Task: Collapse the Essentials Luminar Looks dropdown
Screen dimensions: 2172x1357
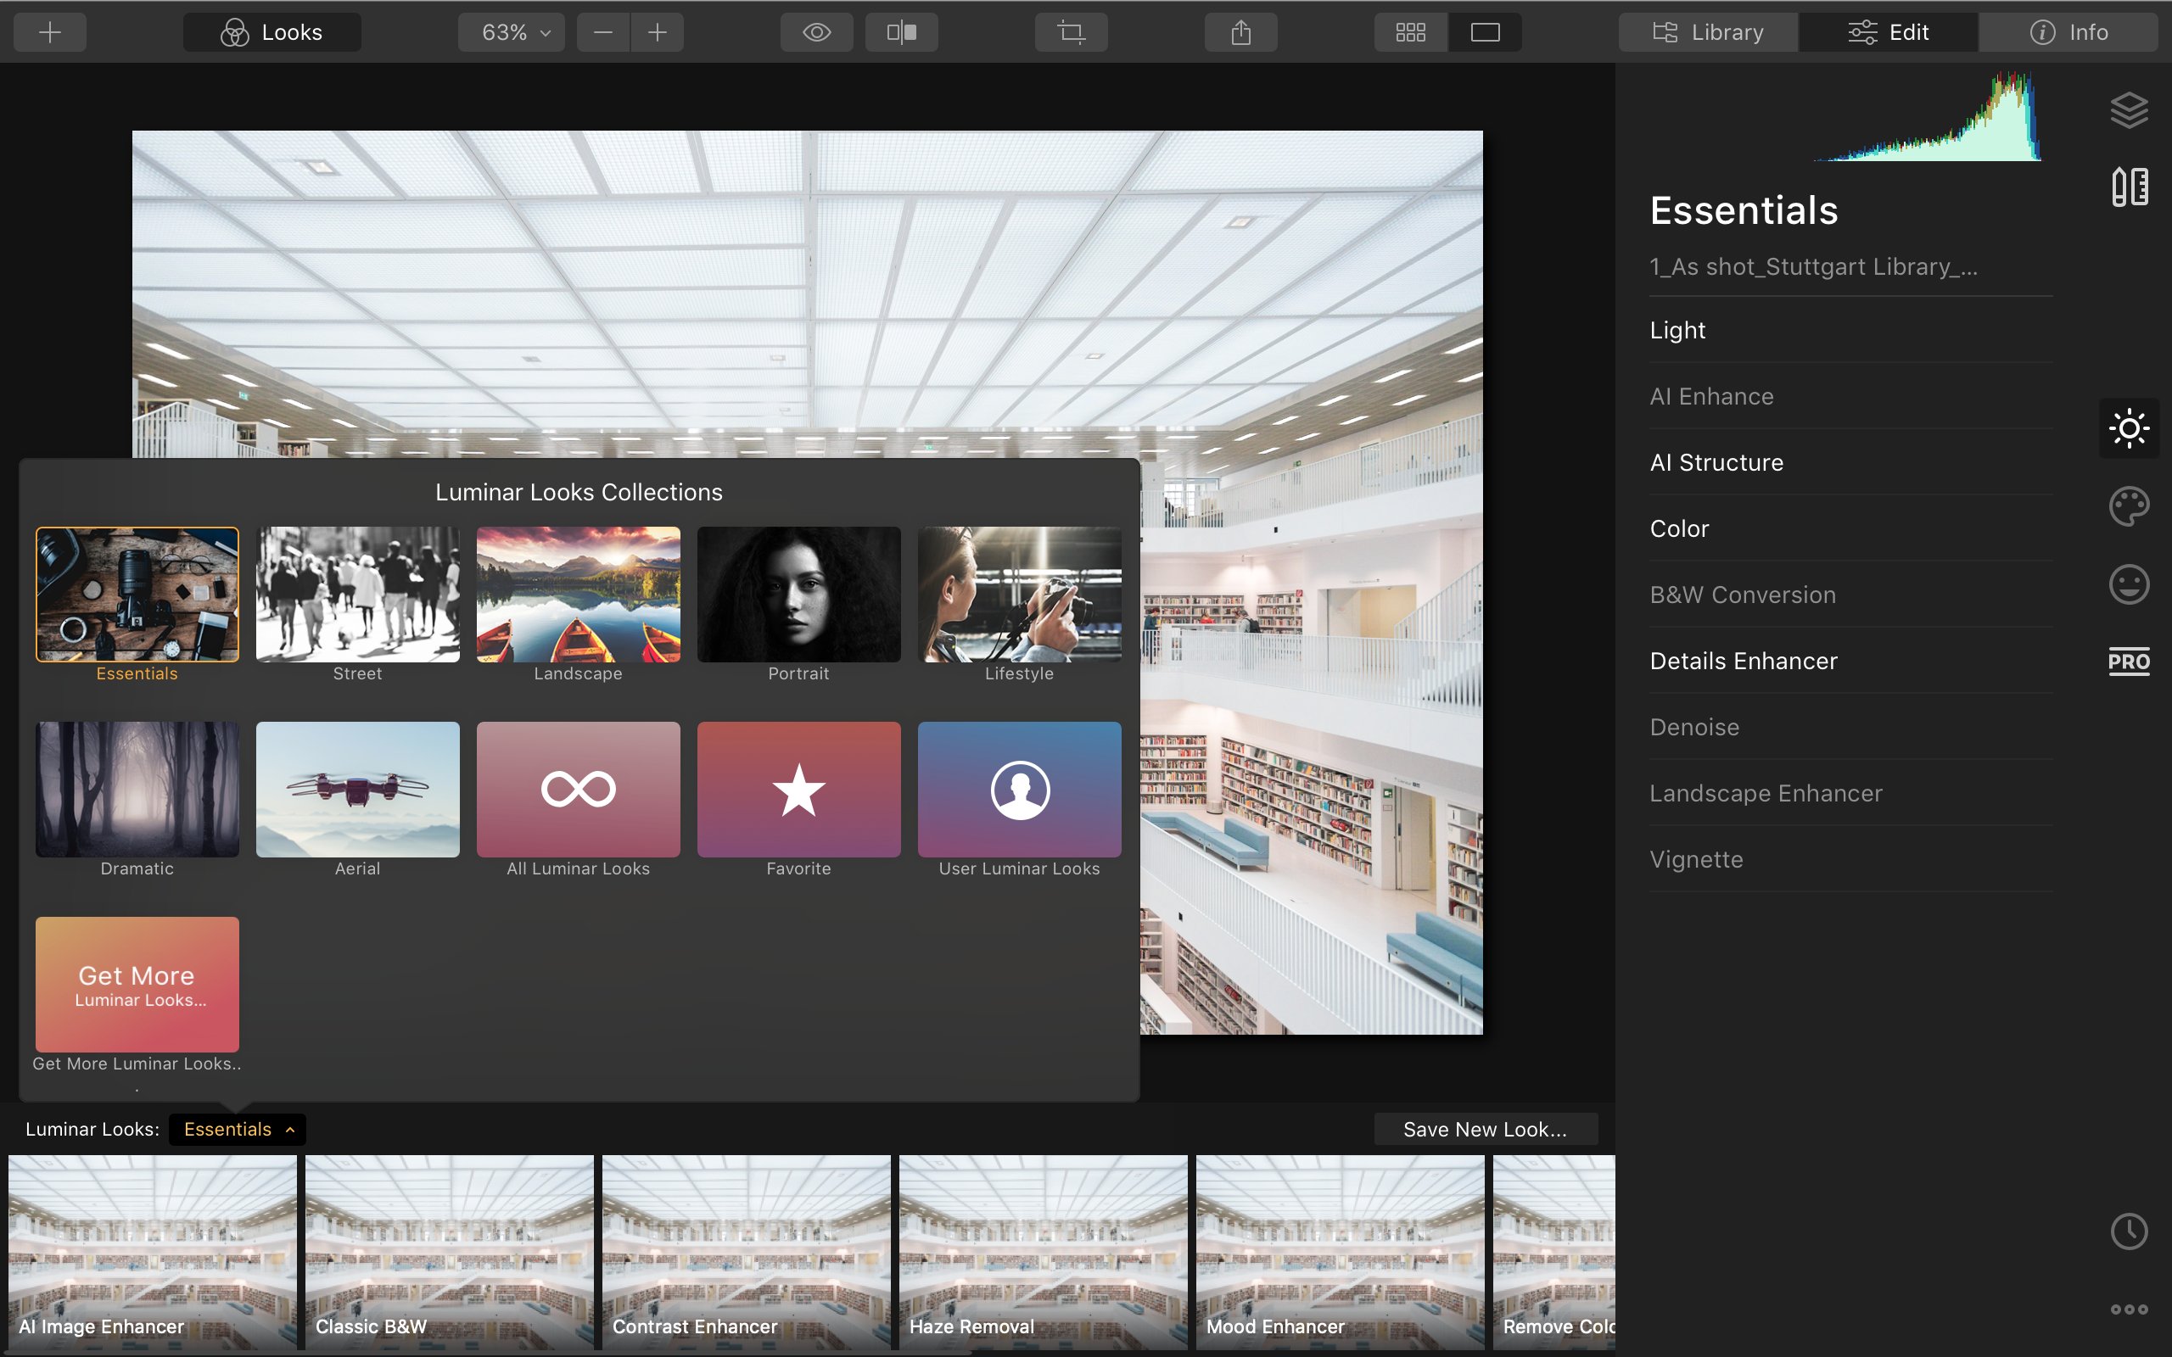Action: click(x=238, y=1129)
